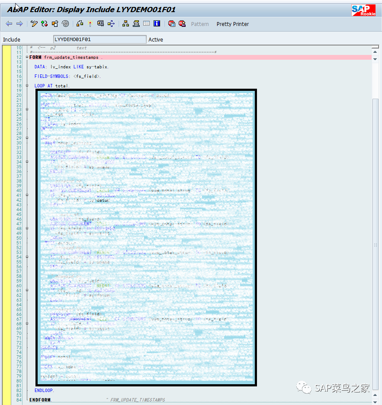Click the 'Include' field label
The image size is (382, 405).
[12, 40]
